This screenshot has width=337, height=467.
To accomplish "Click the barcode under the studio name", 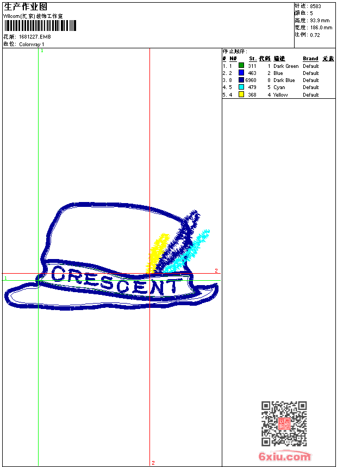I will click(x=40, y=26).
